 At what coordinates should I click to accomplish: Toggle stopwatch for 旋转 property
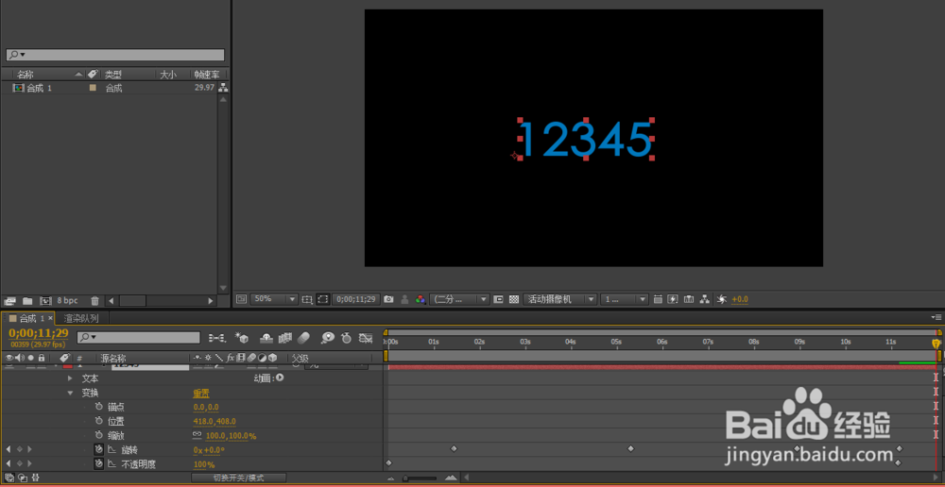[x=99, y=449]
